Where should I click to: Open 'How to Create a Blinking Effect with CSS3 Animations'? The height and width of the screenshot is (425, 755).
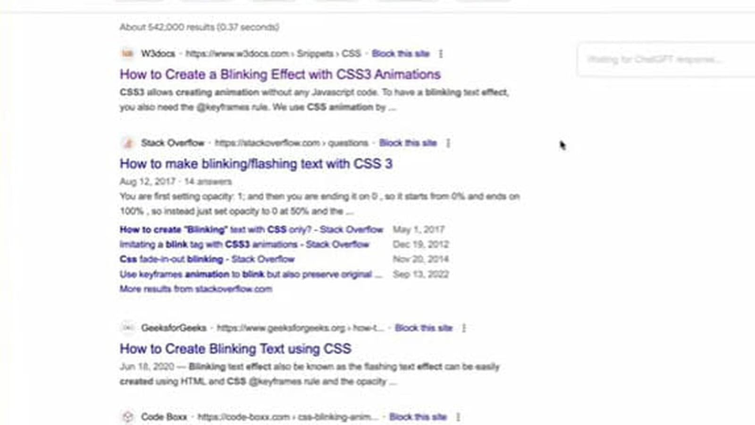tap(280, 74)
